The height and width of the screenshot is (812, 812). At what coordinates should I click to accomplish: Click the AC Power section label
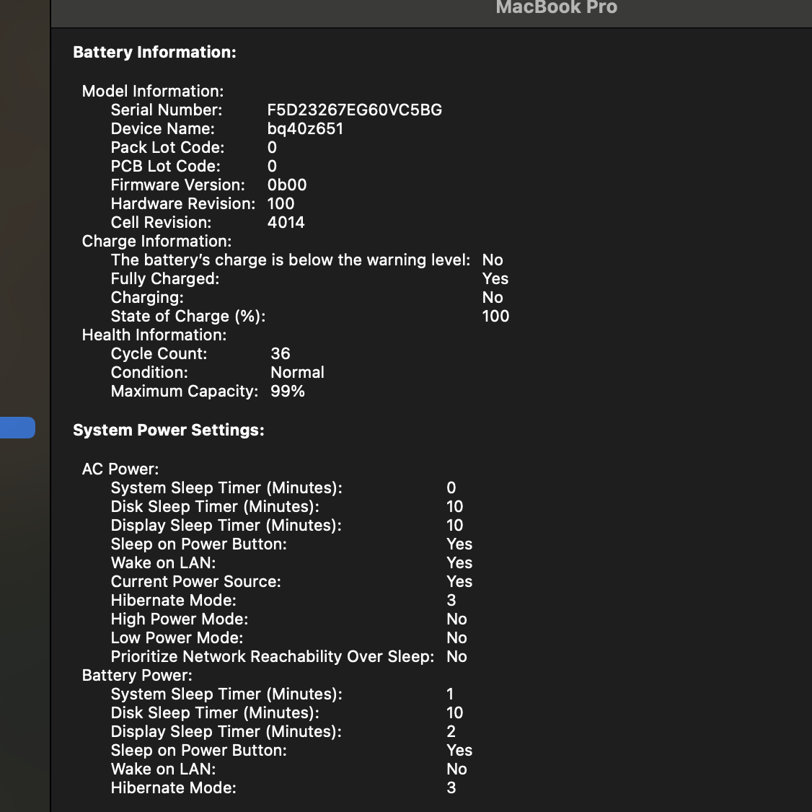tap(120, 469)
